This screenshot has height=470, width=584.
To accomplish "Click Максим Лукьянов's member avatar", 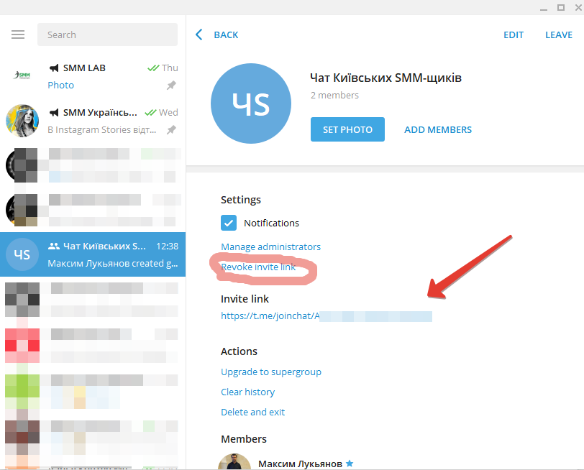I will [234, 462].
